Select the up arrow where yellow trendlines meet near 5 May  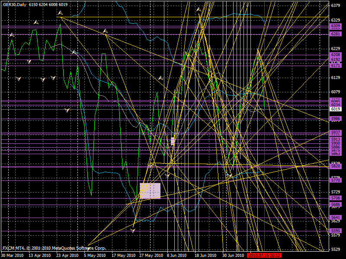click(x=105, y=31)
